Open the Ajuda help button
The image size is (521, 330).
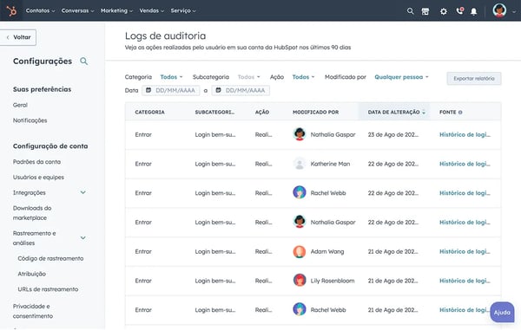coord(502,312)
